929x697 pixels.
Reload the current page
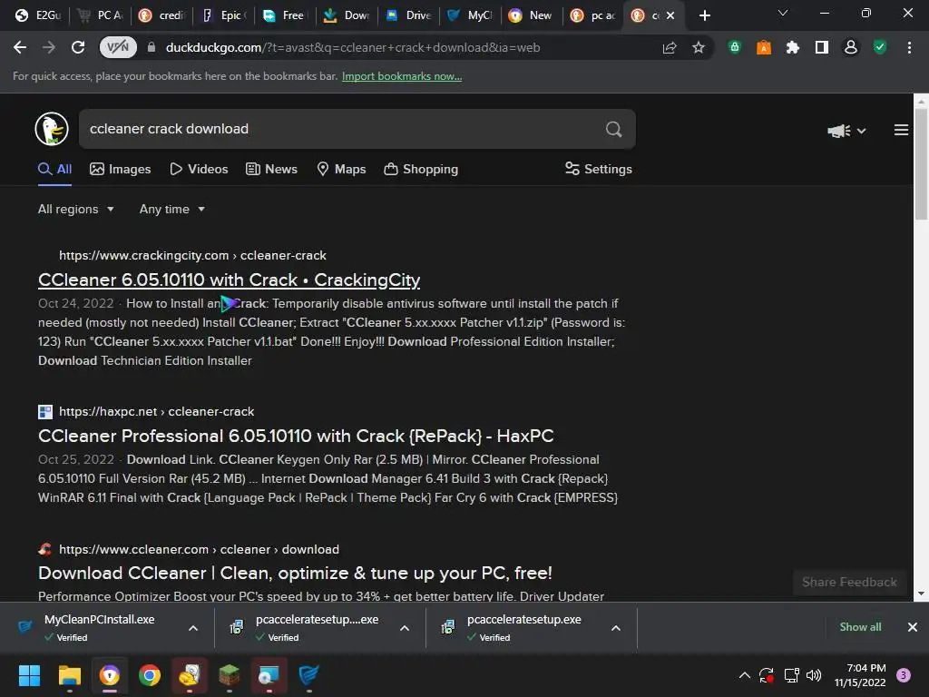[x=78, y=47]
